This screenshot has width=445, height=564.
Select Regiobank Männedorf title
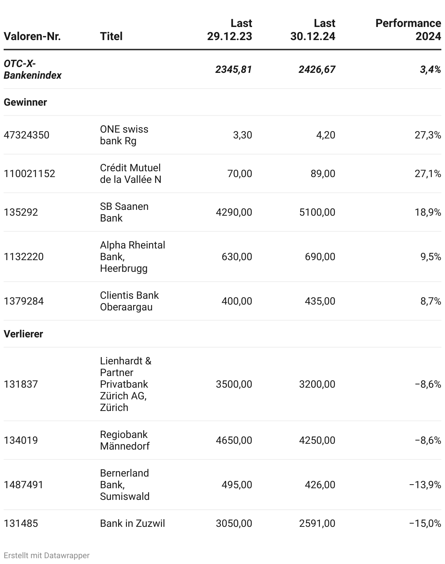click(x=125, y=440)
